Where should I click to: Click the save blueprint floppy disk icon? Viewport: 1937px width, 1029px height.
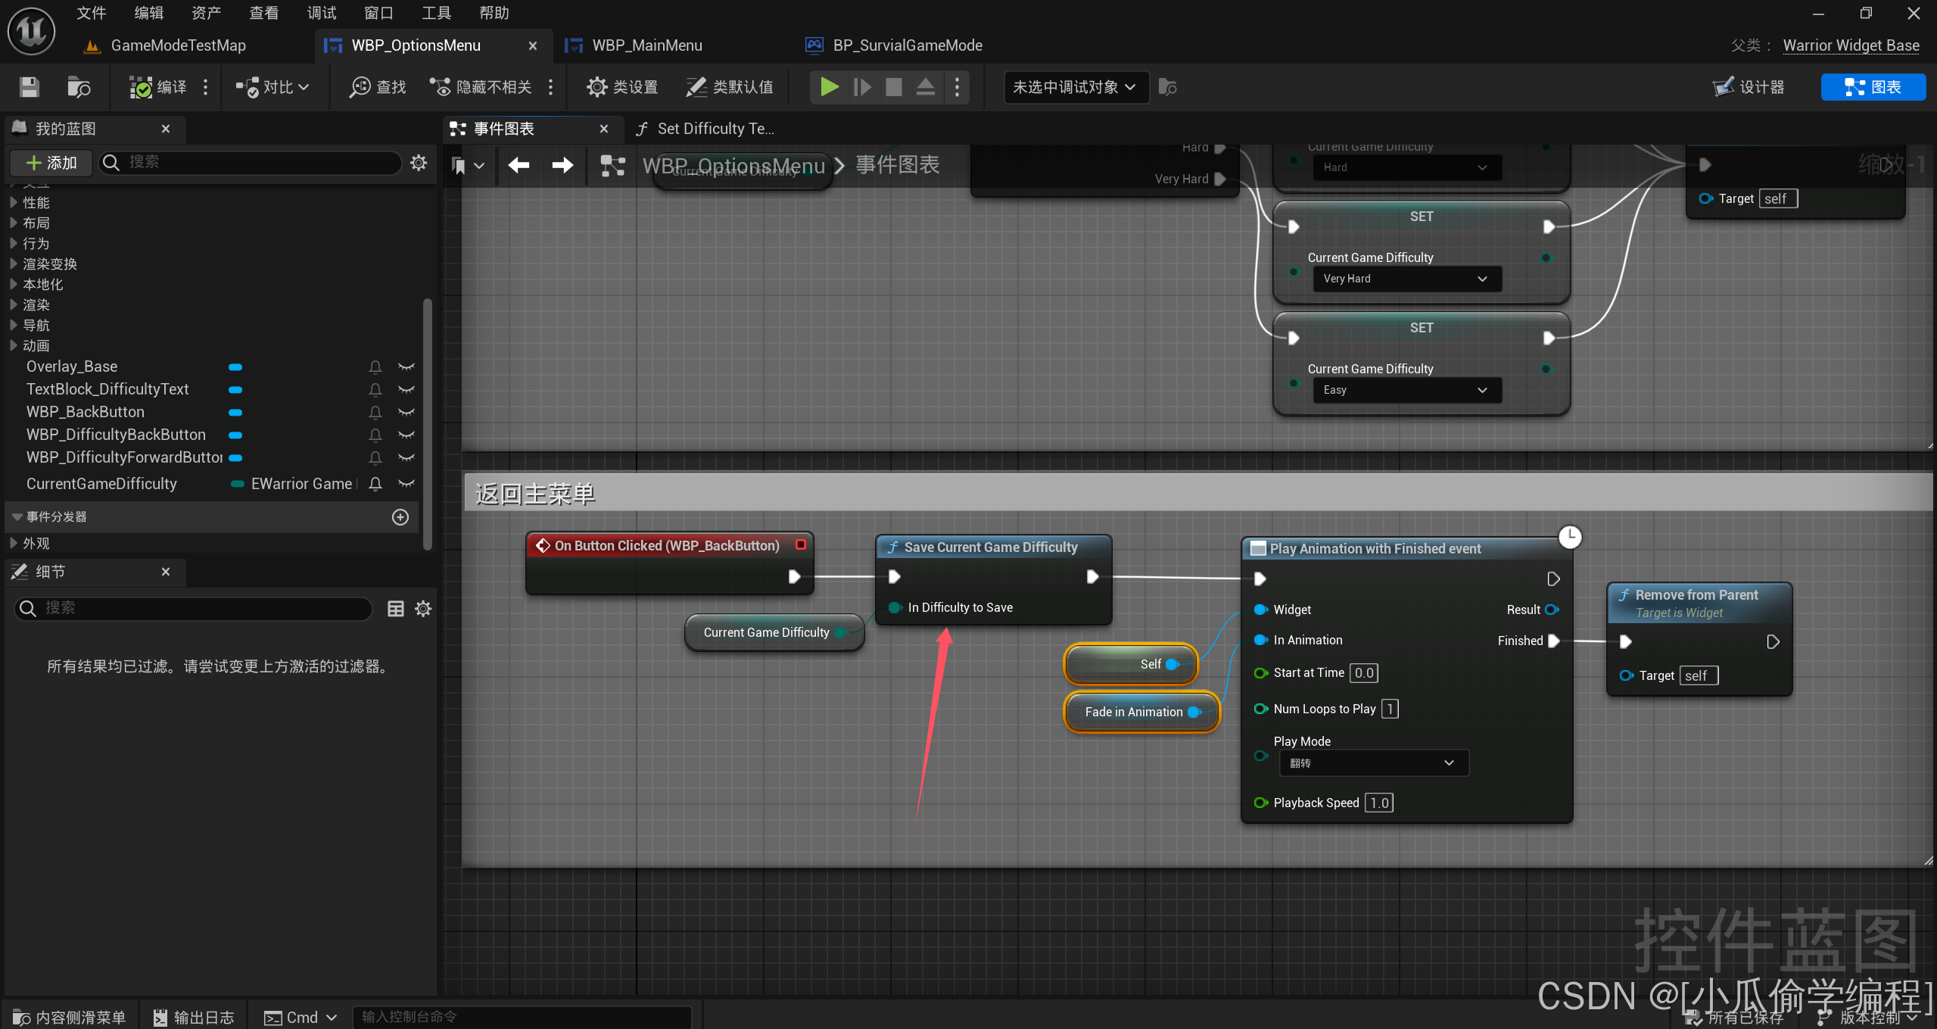point(29,87)
